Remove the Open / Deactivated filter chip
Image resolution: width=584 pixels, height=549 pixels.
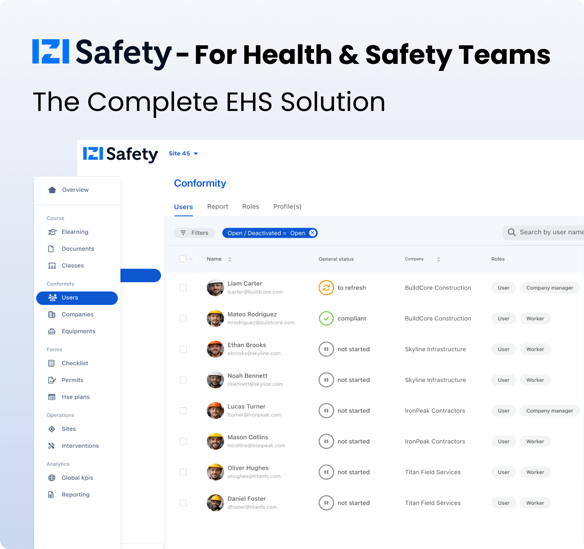point(312,233)
